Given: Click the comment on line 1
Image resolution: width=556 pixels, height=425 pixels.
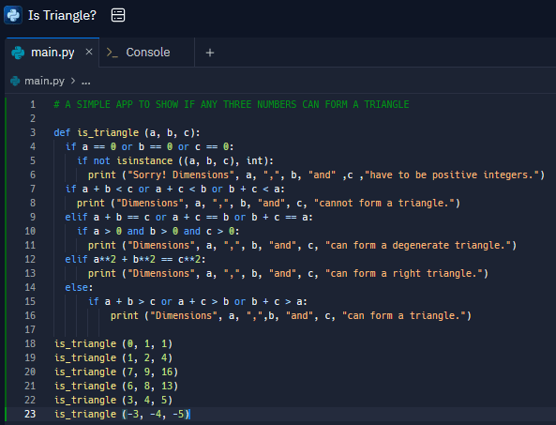Looking at the screenshot, I should click(232, 105).
